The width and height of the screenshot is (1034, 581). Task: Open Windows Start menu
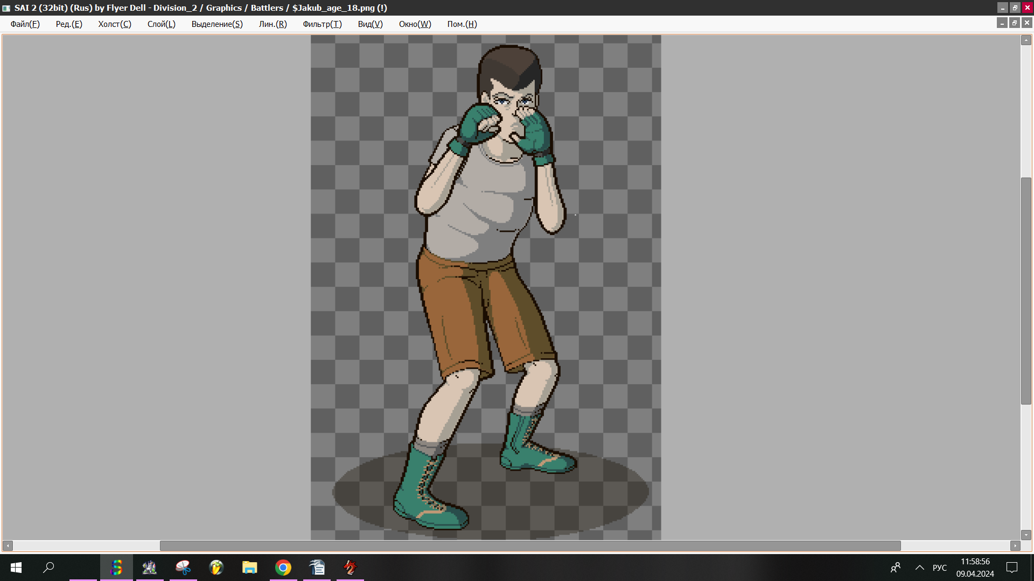16,568
